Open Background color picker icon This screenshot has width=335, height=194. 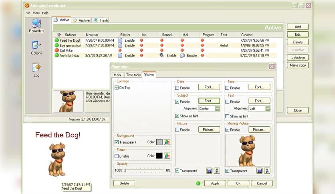167,142
